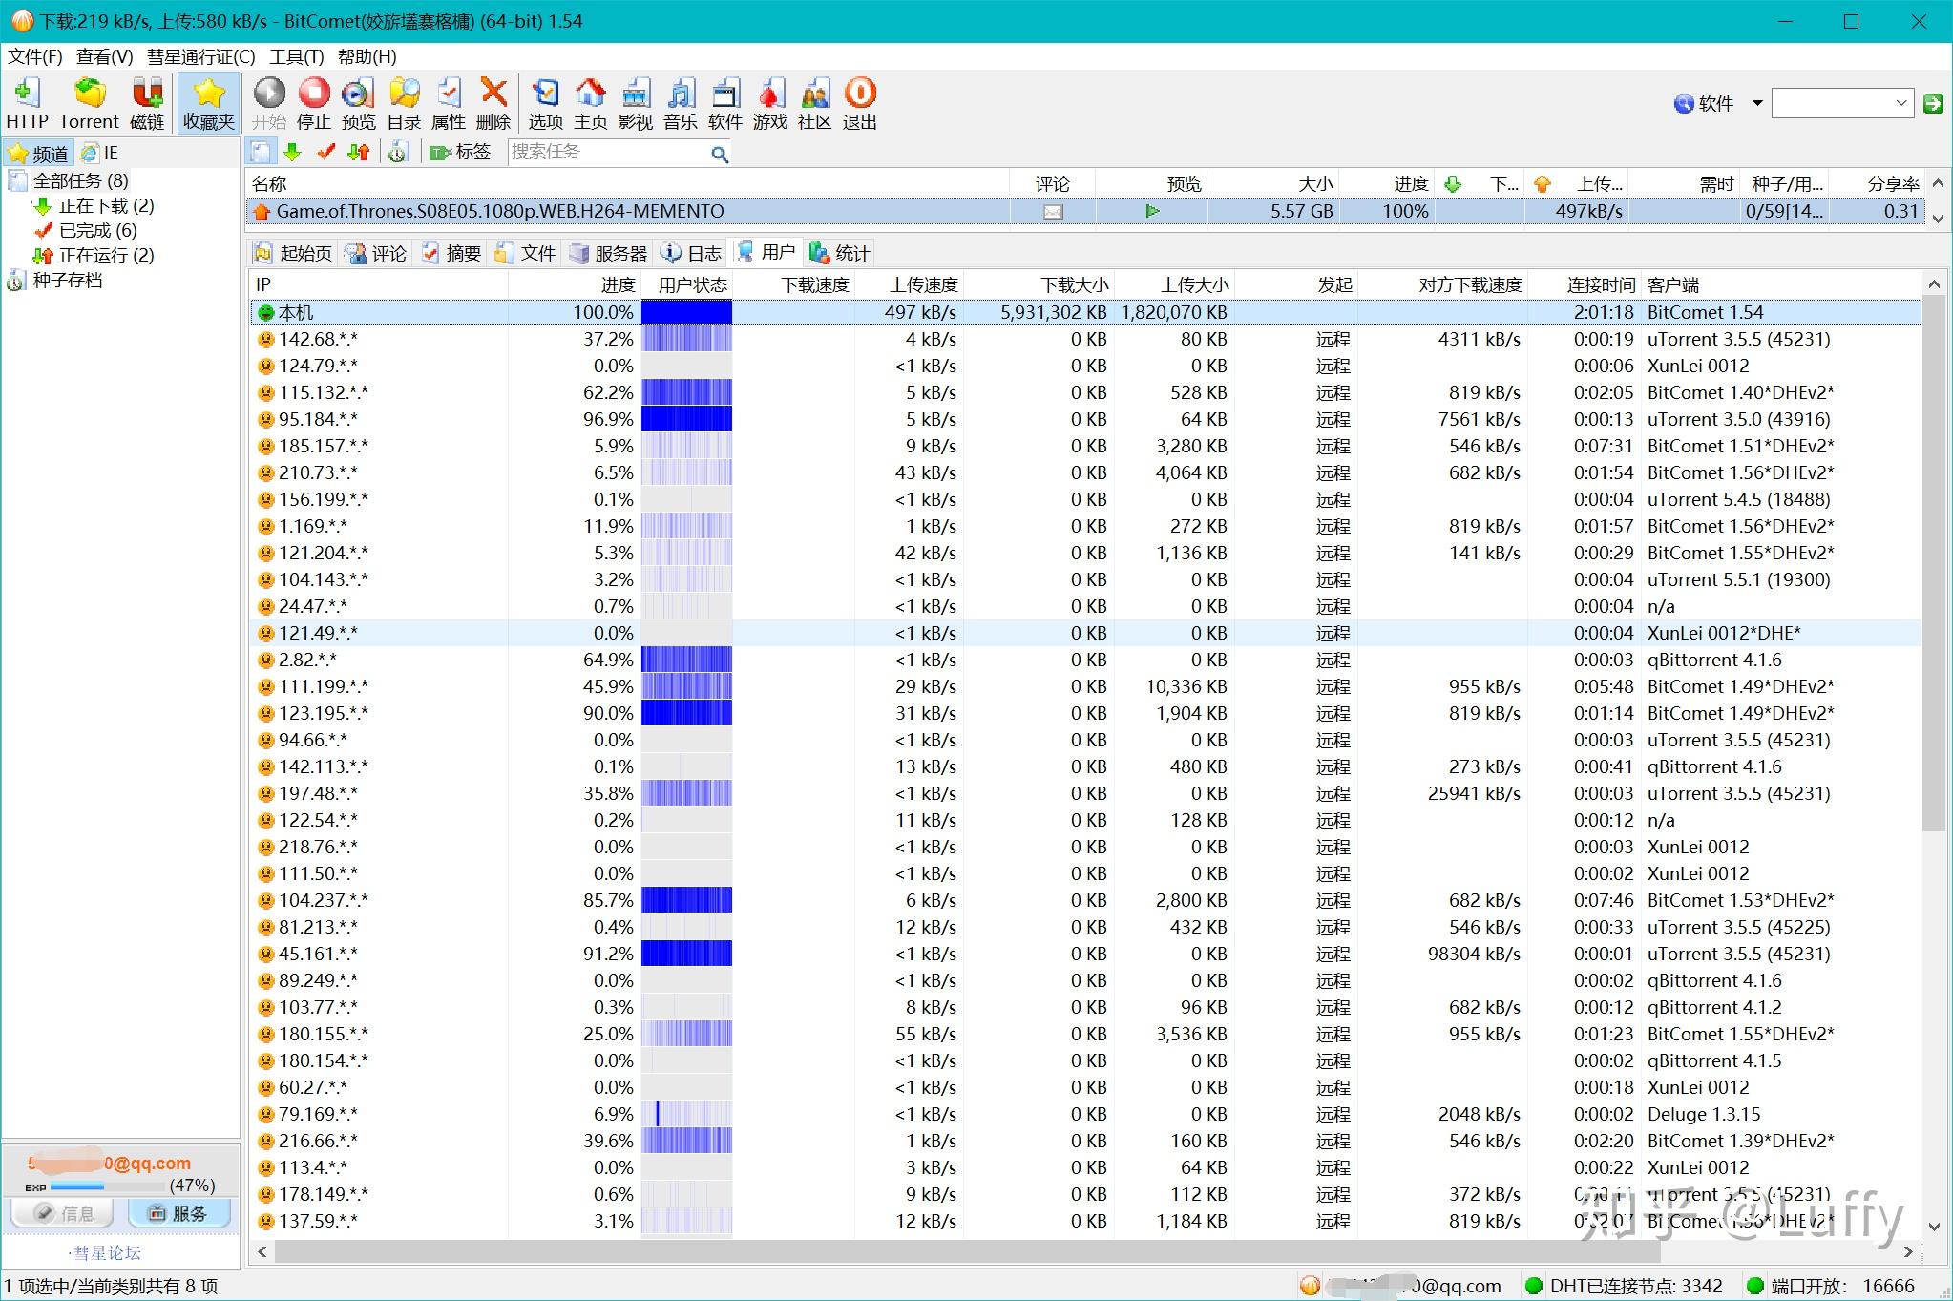Switch to the 频道 sidebar tab
1953x1301 pixels.
click(39, 153)
